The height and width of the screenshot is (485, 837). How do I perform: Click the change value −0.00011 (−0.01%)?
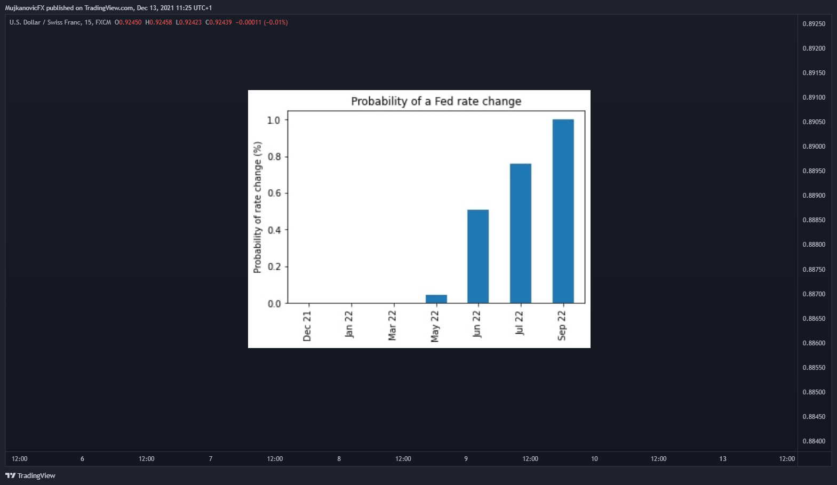click(x=262, y=22)
